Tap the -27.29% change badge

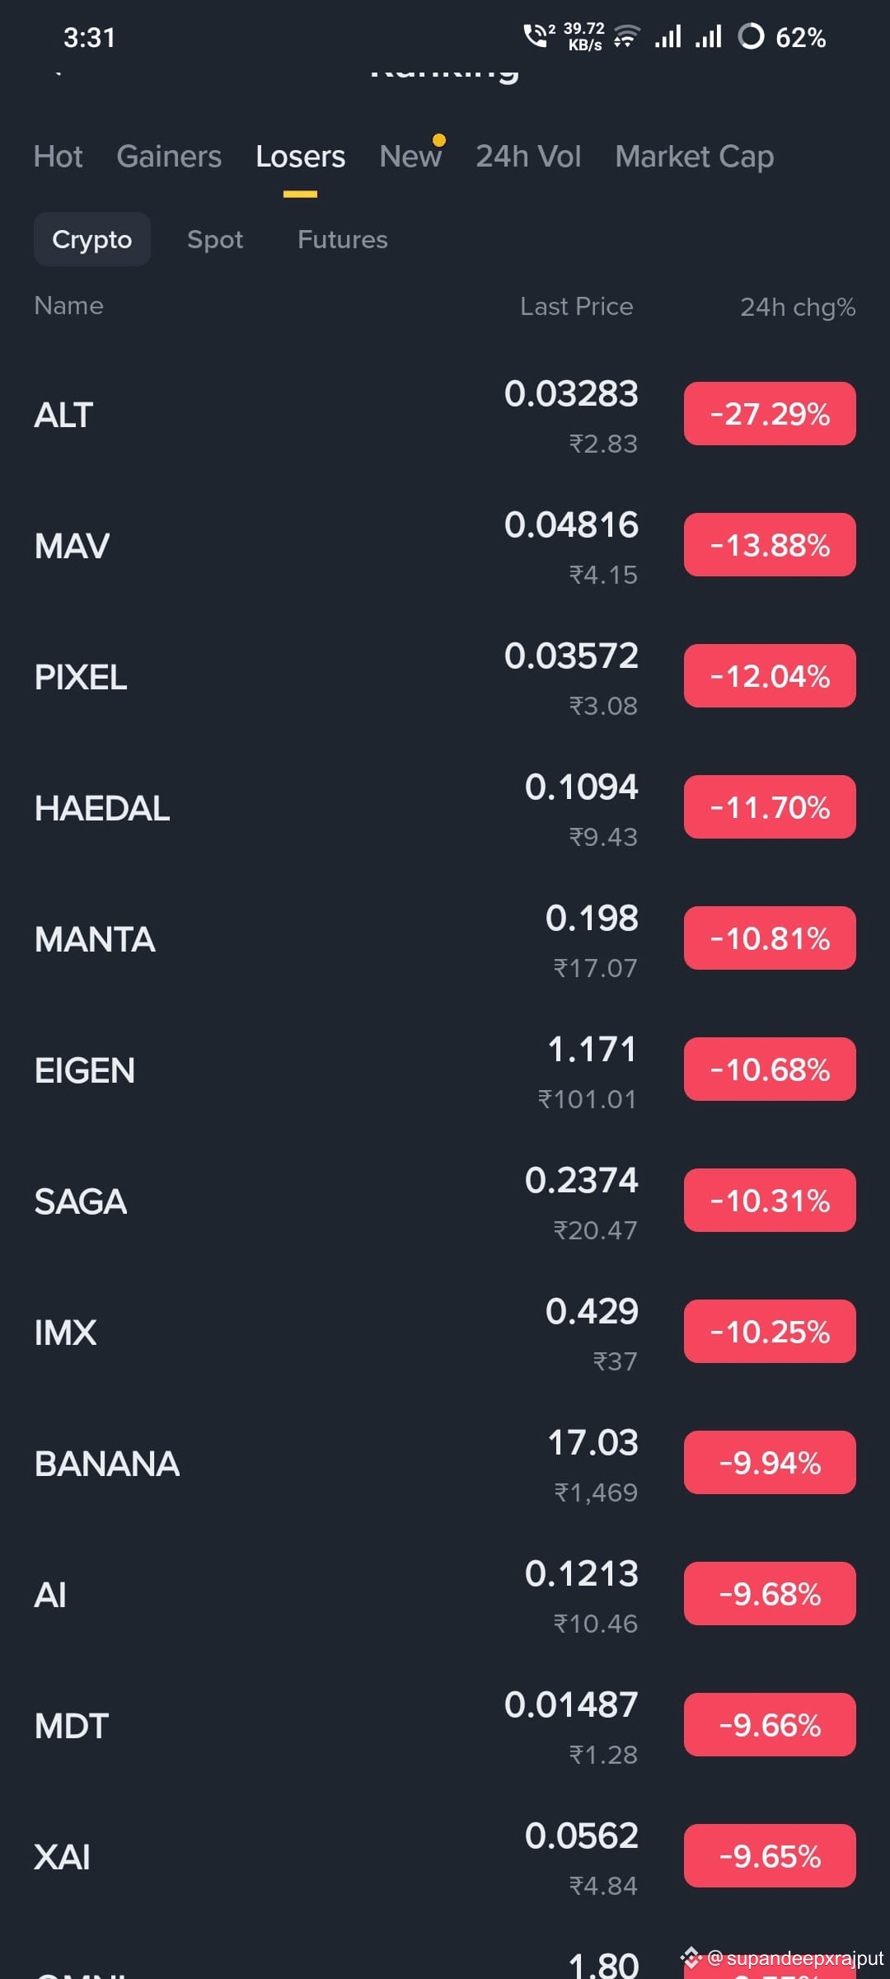770,414
